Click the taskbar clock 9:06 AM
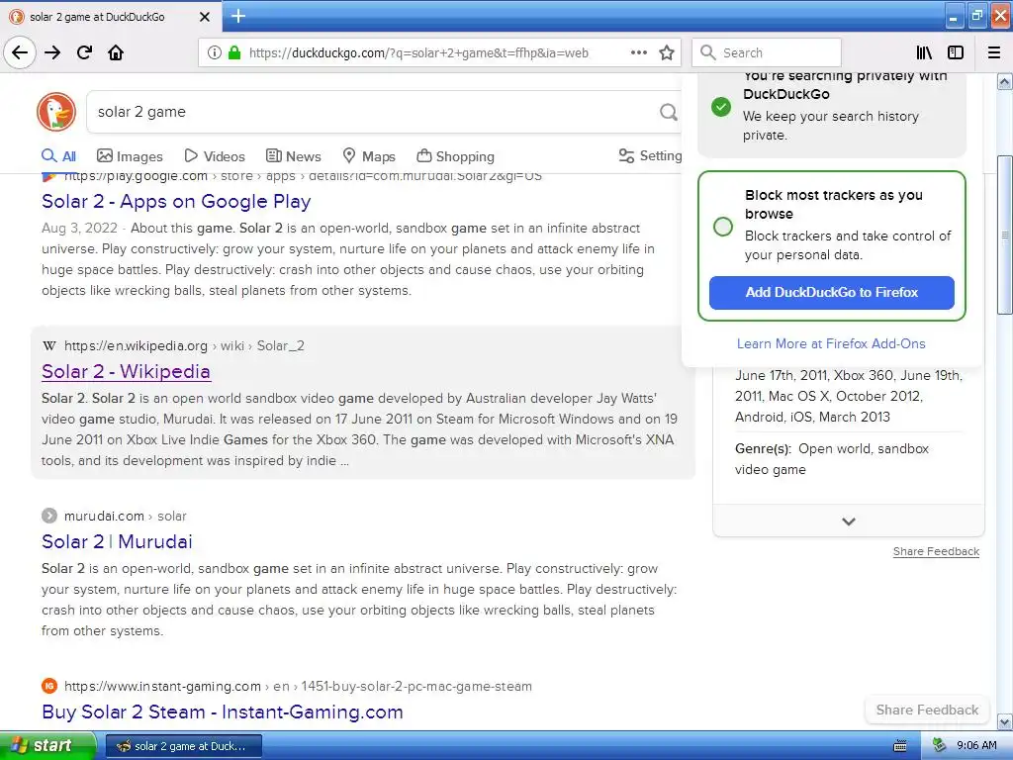Viewport: 1013px width, 760px height. pos(976,746)
